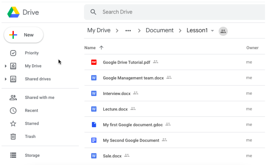Open the Lesson1 folder dropdown arrow
The width and height of the screenshot is (267, 165).
click(x=212, y=31)
